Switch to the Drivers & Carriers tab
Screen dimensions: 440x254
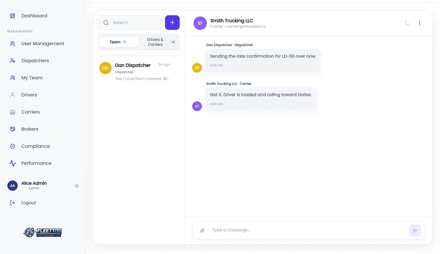159,42
